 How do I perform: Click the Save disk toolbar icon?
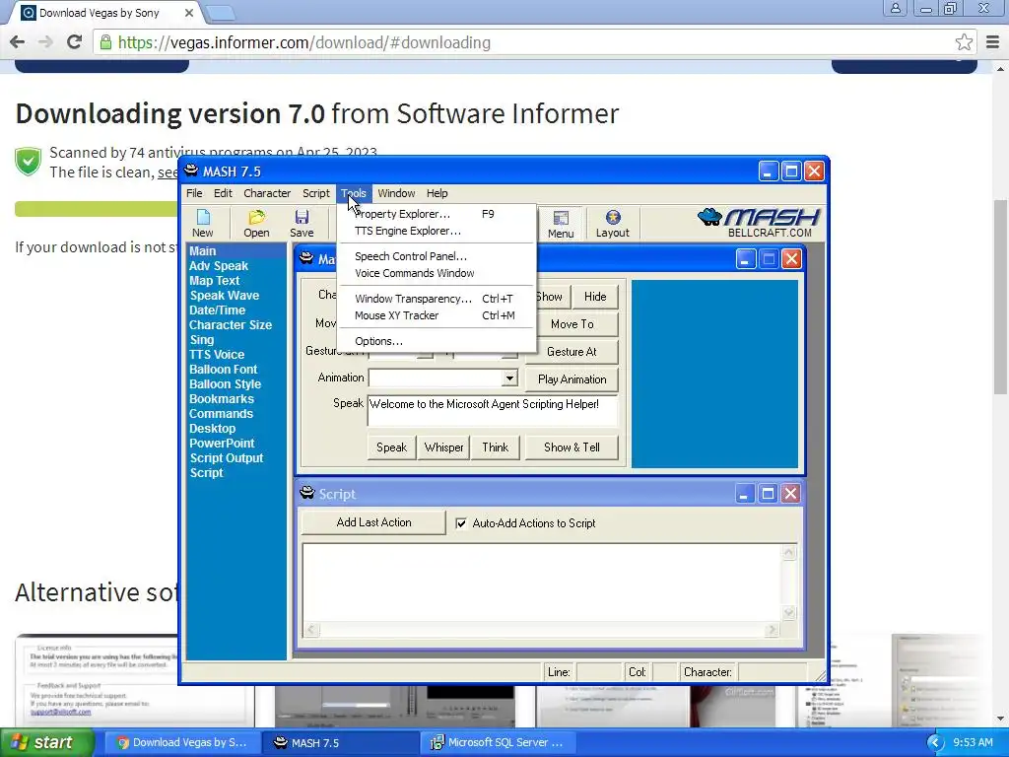[x=302, y=224]
